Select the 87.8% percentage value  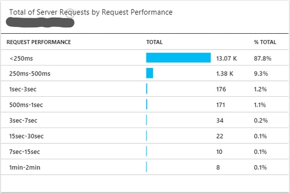click(x=263, y=59)
